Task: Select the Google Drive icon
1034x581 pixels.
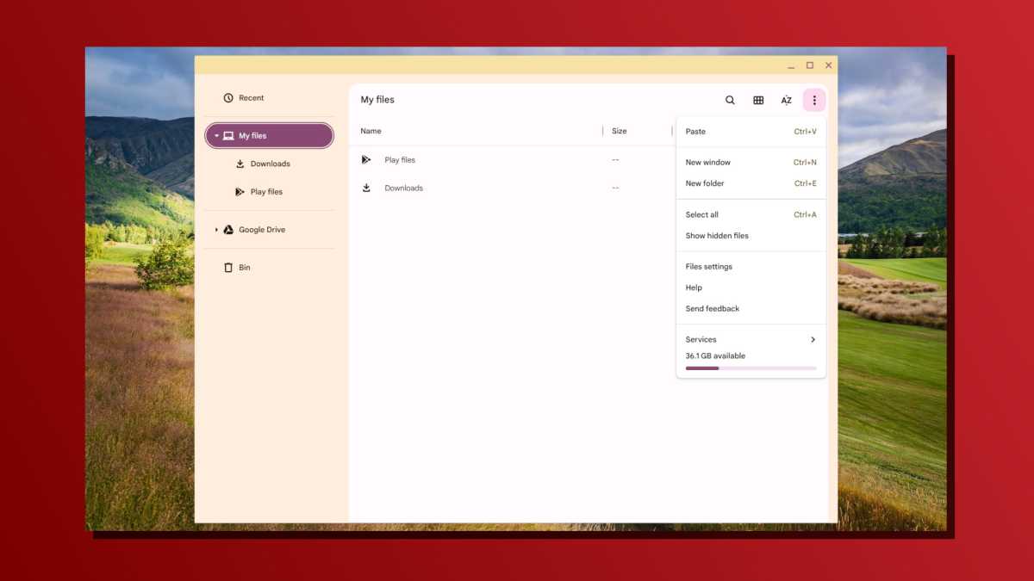Action: point(228,229)
